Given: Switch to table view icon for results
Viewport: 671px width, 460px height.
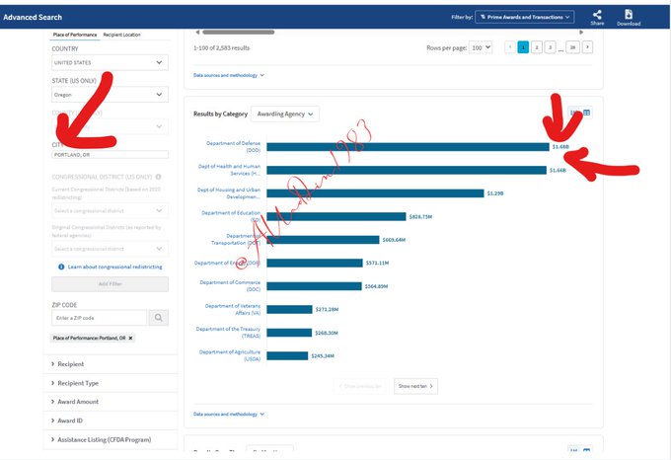Looking at the screenshot, I should pos(587,113).
